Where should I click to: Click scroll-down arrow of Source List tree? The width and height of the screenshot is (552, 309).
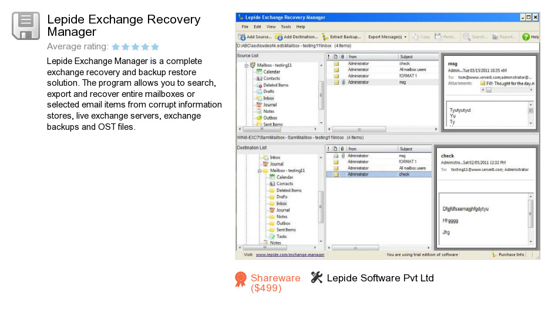tap(321, 123)
